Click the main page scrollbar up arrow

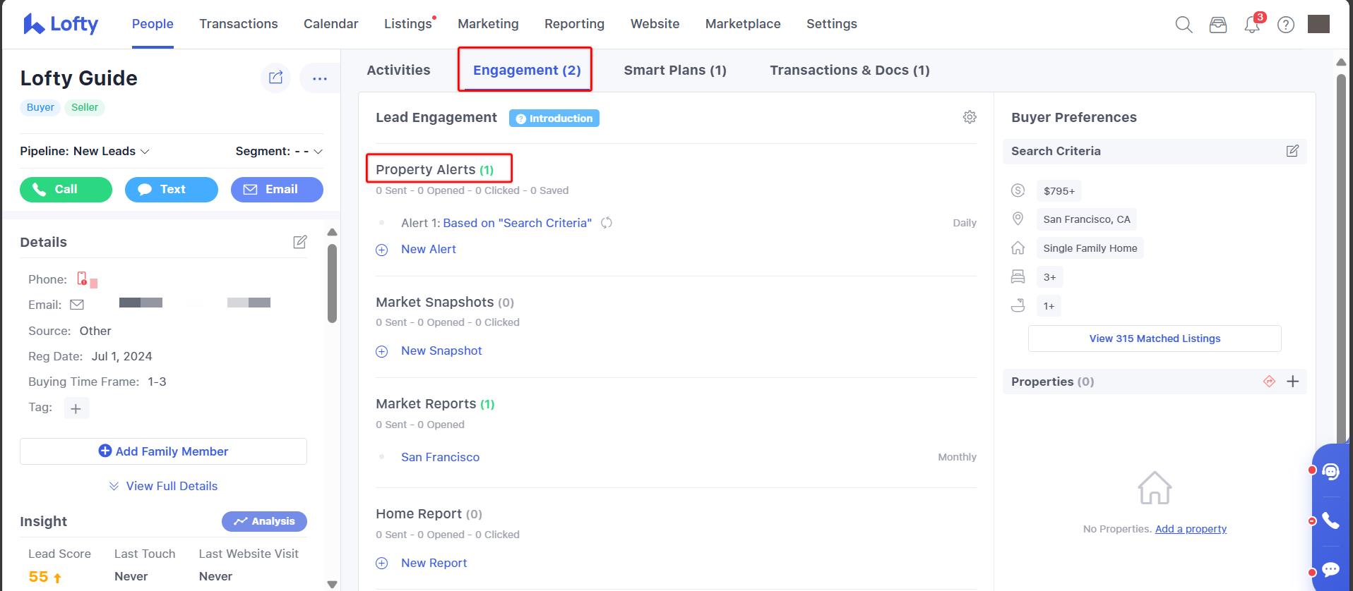pos(1341,62)
